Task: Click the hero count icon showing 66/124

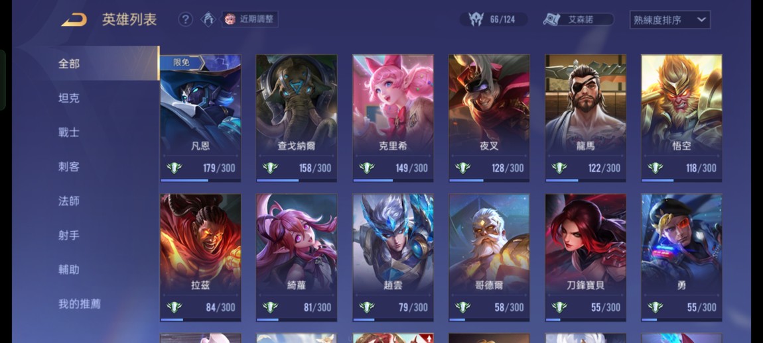Action: click(x=476, y=19)
